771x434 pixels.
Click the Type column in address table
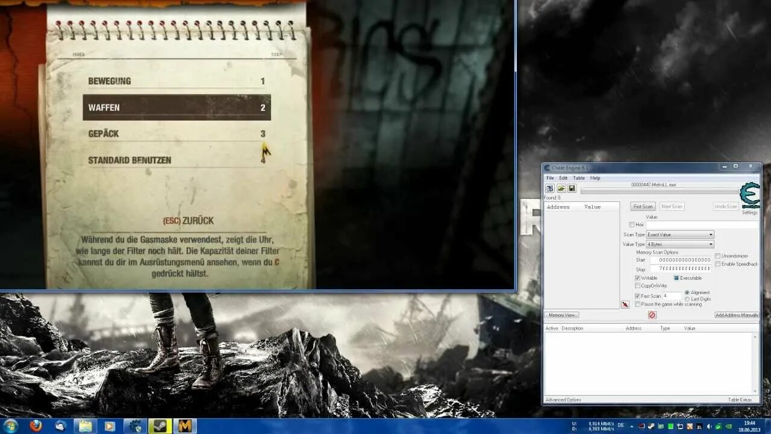[x=665, y=329]
